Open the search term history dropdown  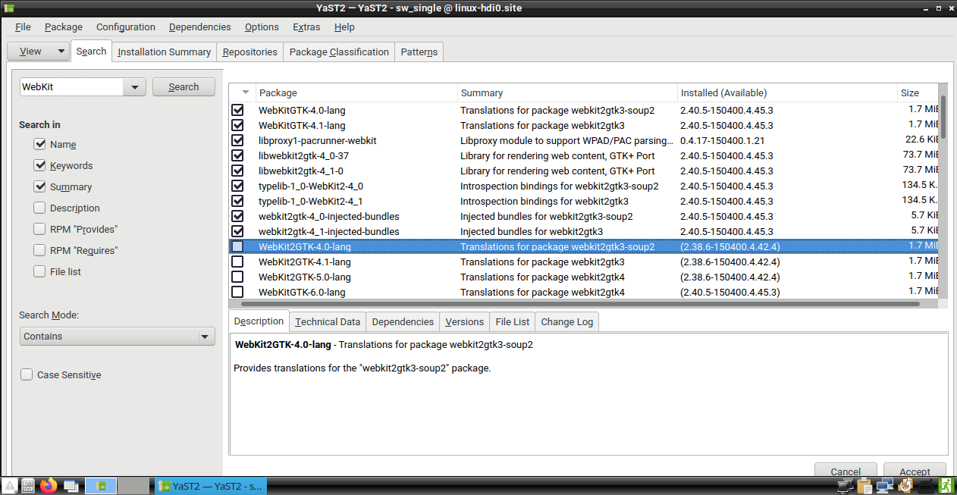point(134,86)
